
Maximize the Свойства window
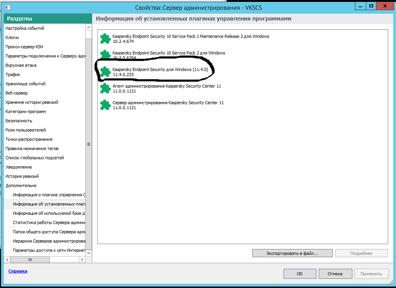(x=371, y=6)
